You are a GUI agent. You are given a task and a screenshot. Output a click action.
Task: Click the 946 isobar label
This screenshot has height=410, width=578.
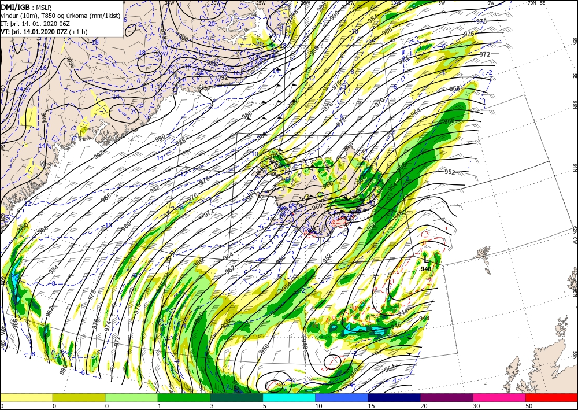(395, 325)
